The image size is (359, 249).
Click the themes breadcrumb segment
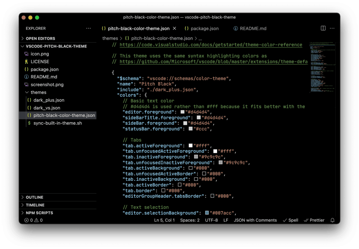click(110, 38)
